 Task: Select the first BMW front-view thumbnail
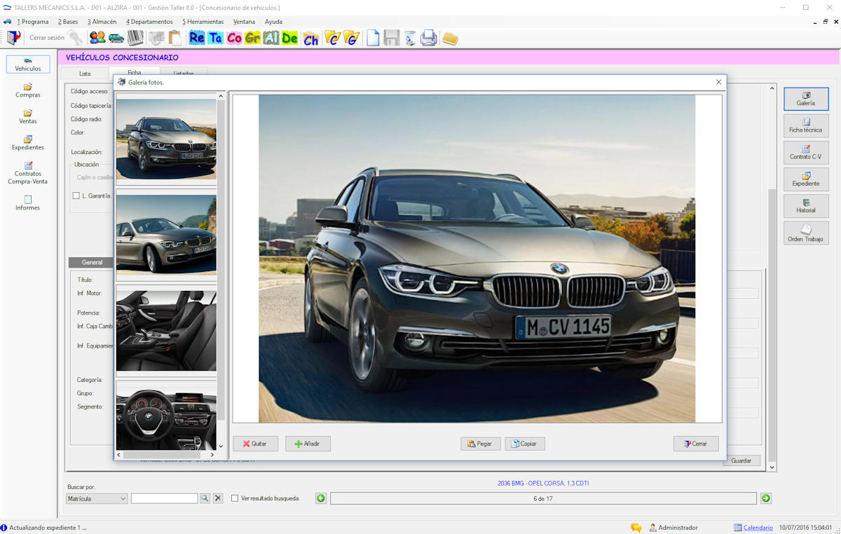point(166,139)
